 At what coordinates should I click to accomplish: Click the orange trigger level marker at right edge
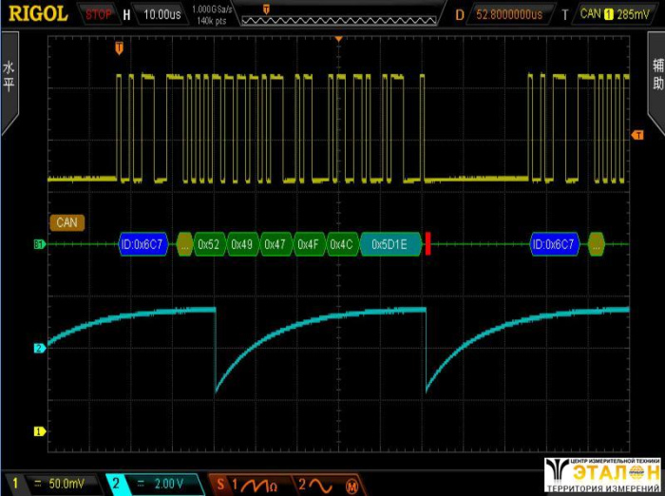[x=637, y=136]
